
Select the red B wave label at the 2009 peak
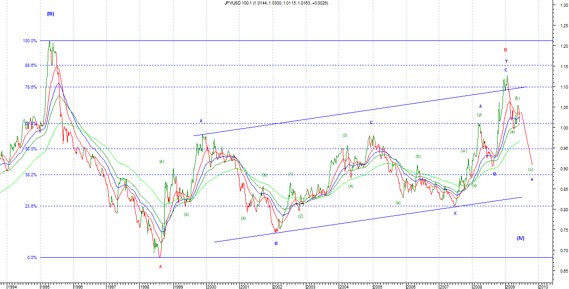coord(505,50)
